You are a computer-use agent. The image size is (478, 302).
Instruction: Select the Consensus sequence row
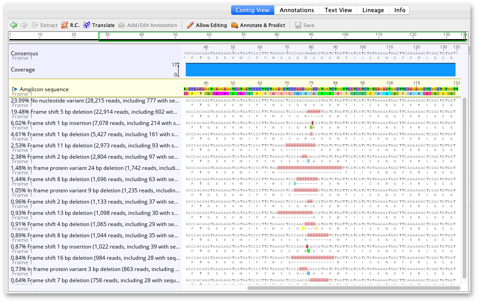24,53
